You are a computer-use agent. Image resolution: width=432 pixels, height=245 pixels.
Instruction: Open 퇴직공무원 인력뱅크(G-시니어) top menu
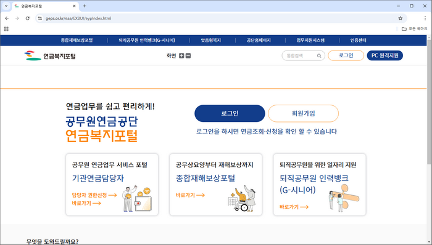coord(147,41)
